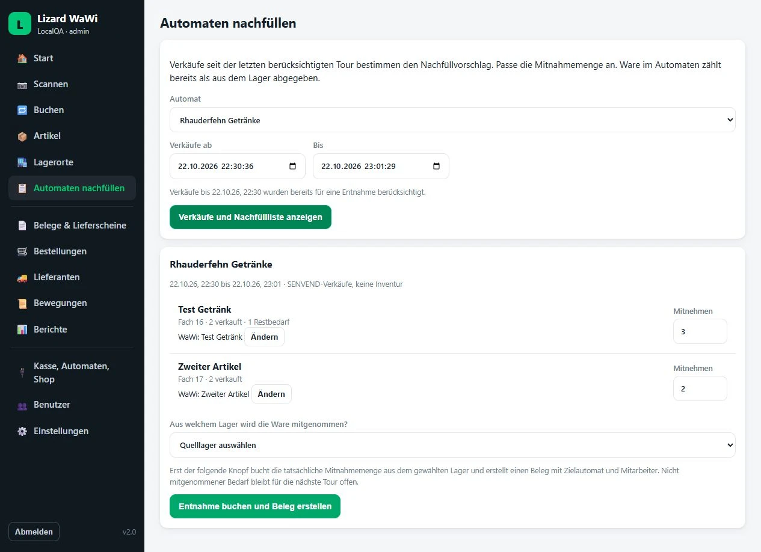Go to Bestellungen
Image resolution: width=761 pixels, height=552 pixels.
[72, 251]
